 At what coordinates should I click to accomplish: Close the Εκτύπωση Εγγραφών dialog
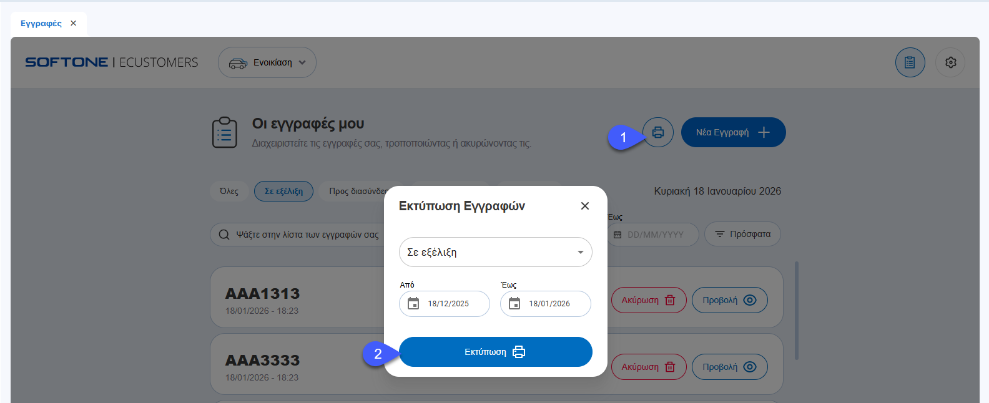pyautogui.click(x=584, y=206)
